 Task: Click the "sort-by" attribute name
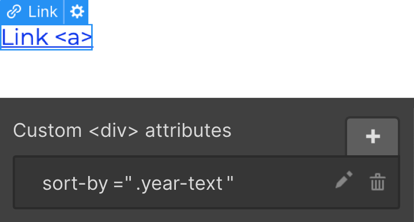pos(75,183)
